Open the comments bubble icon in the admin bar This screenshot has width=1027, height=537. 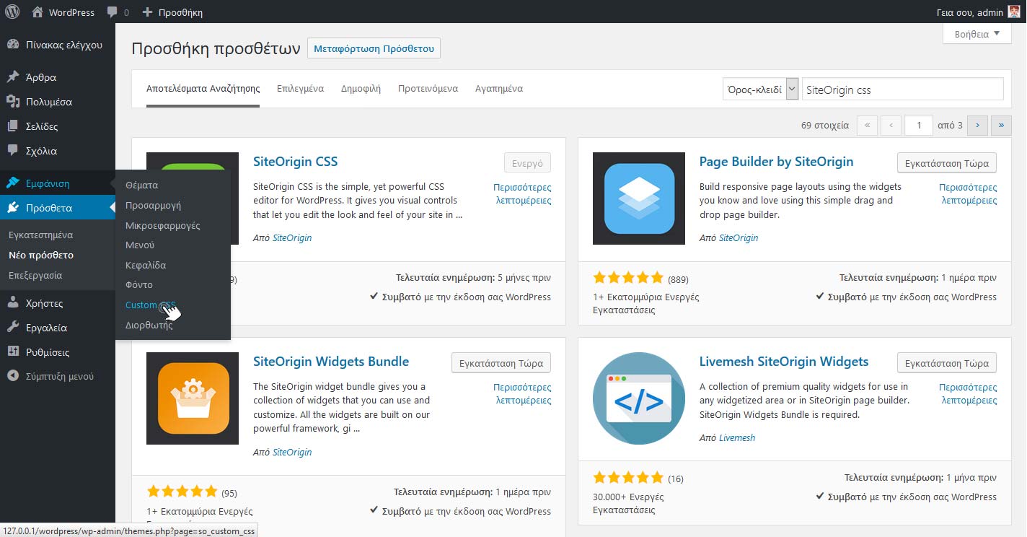click(x=113, y=12)
